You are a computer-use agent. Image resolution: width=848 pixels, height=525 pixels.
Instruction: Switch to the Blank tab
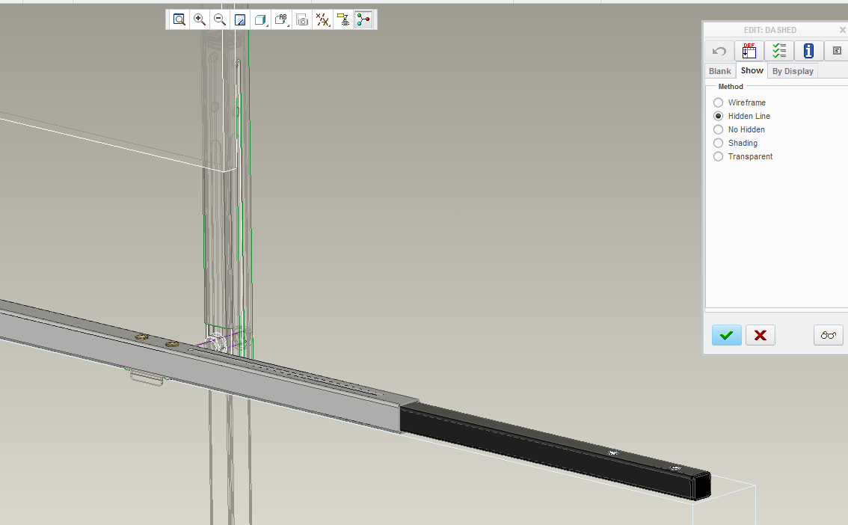point(720,71)
